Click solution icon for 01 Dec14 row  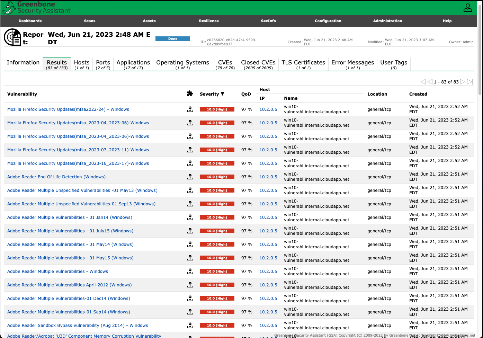coord(190,298)
